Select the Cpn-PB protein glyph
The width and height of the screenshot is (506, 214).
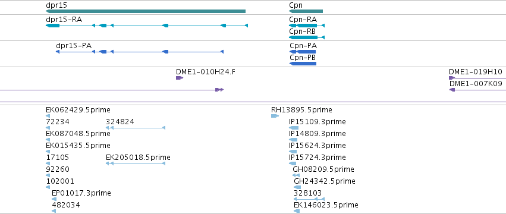tap(303, 64)
